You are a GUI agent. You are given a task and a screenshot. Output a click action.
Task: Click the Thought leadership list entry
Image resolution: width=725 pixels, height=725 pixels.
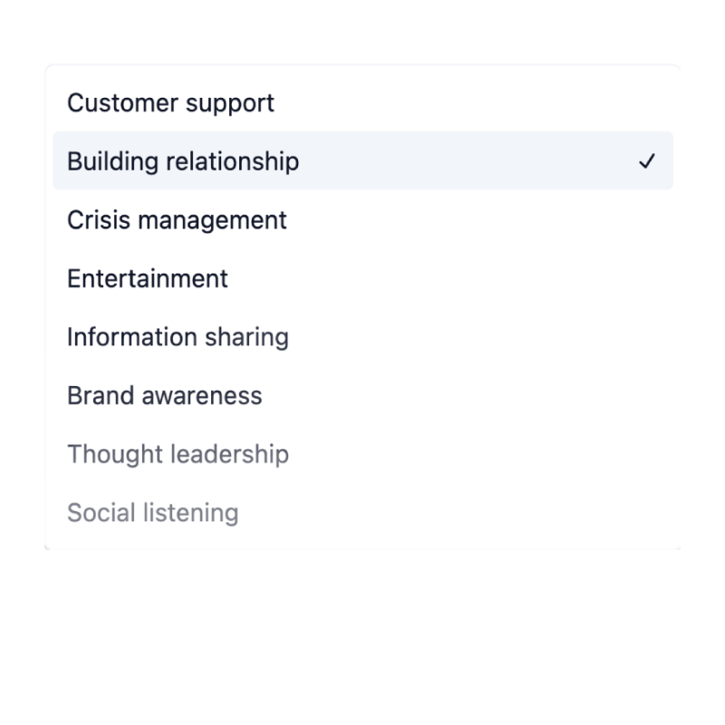178,454
